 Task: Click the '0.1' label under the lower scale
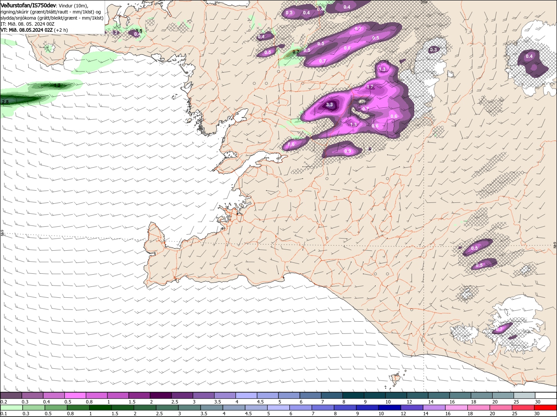point(4,414)
